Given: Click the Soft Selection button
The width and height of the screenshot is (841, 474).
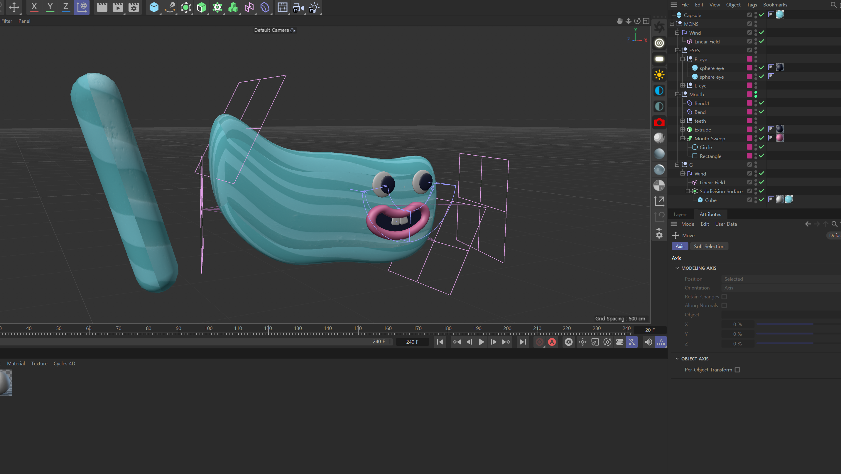Looking at the screenshot, I should pos(709,246).
